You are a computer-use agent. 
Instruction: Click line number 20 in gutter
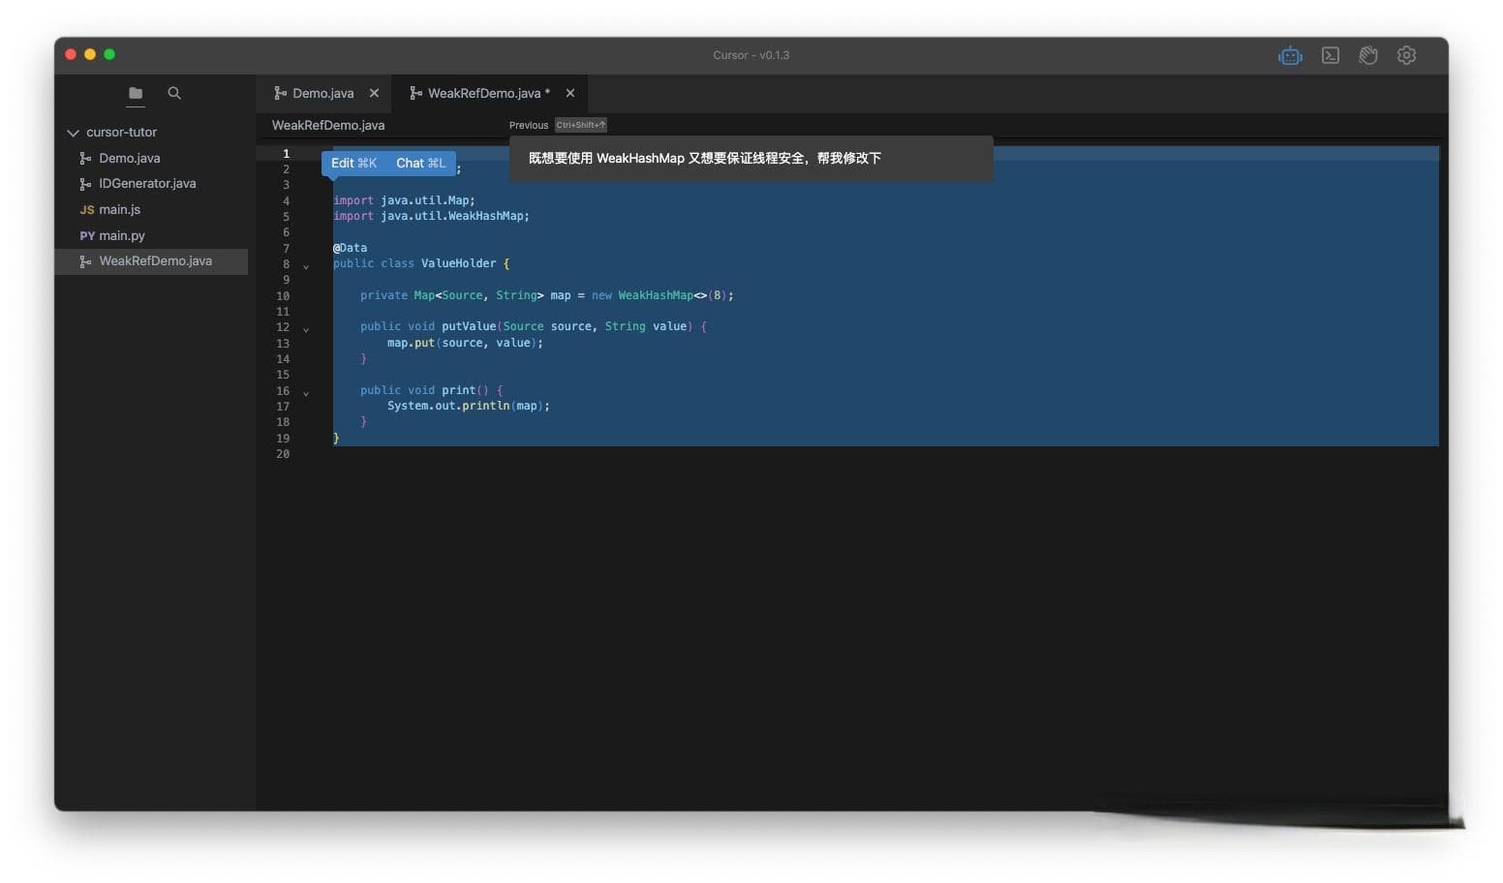[283, 453]
